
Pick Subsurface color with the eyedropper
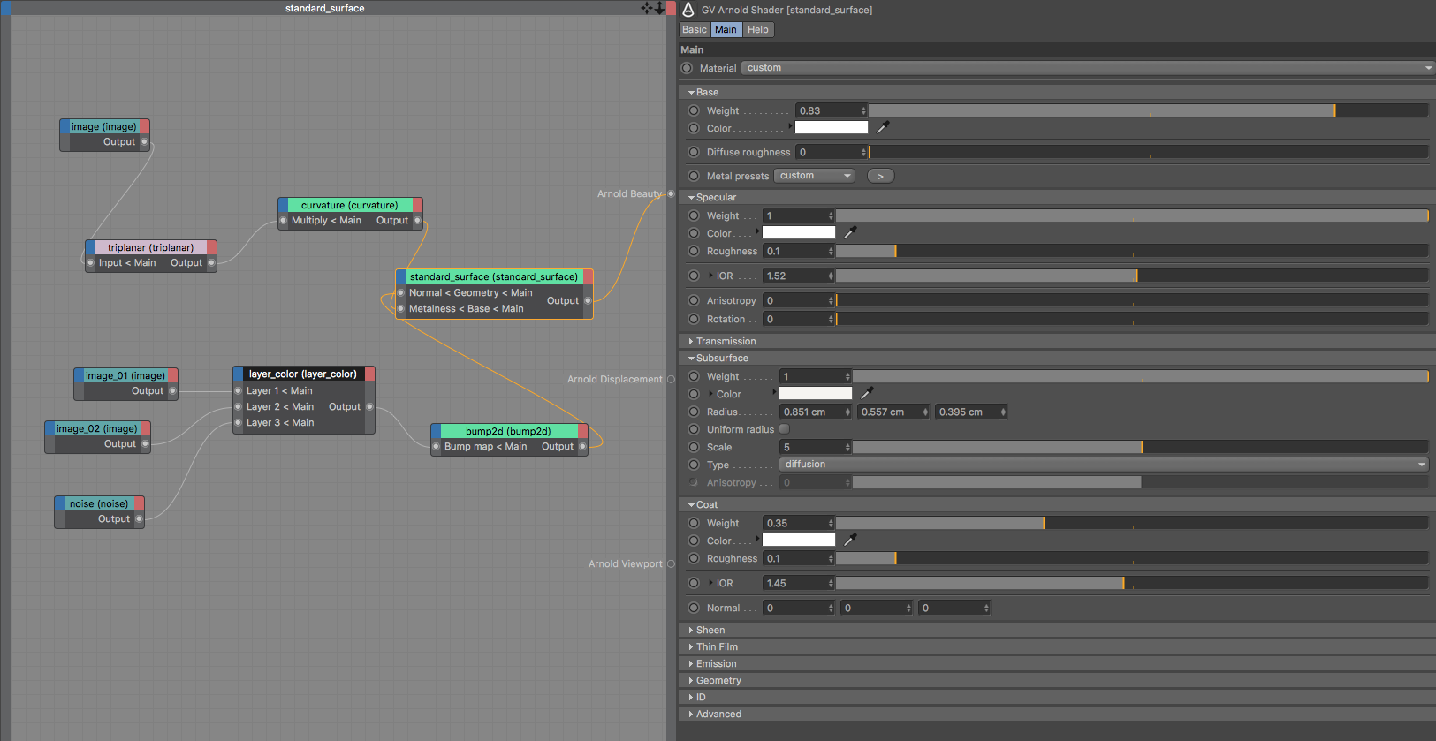867,393
